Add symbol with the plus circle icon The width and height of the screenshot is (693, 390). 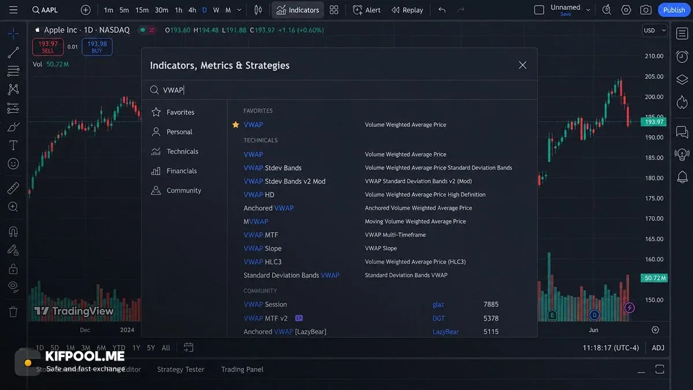pos(85,10)
